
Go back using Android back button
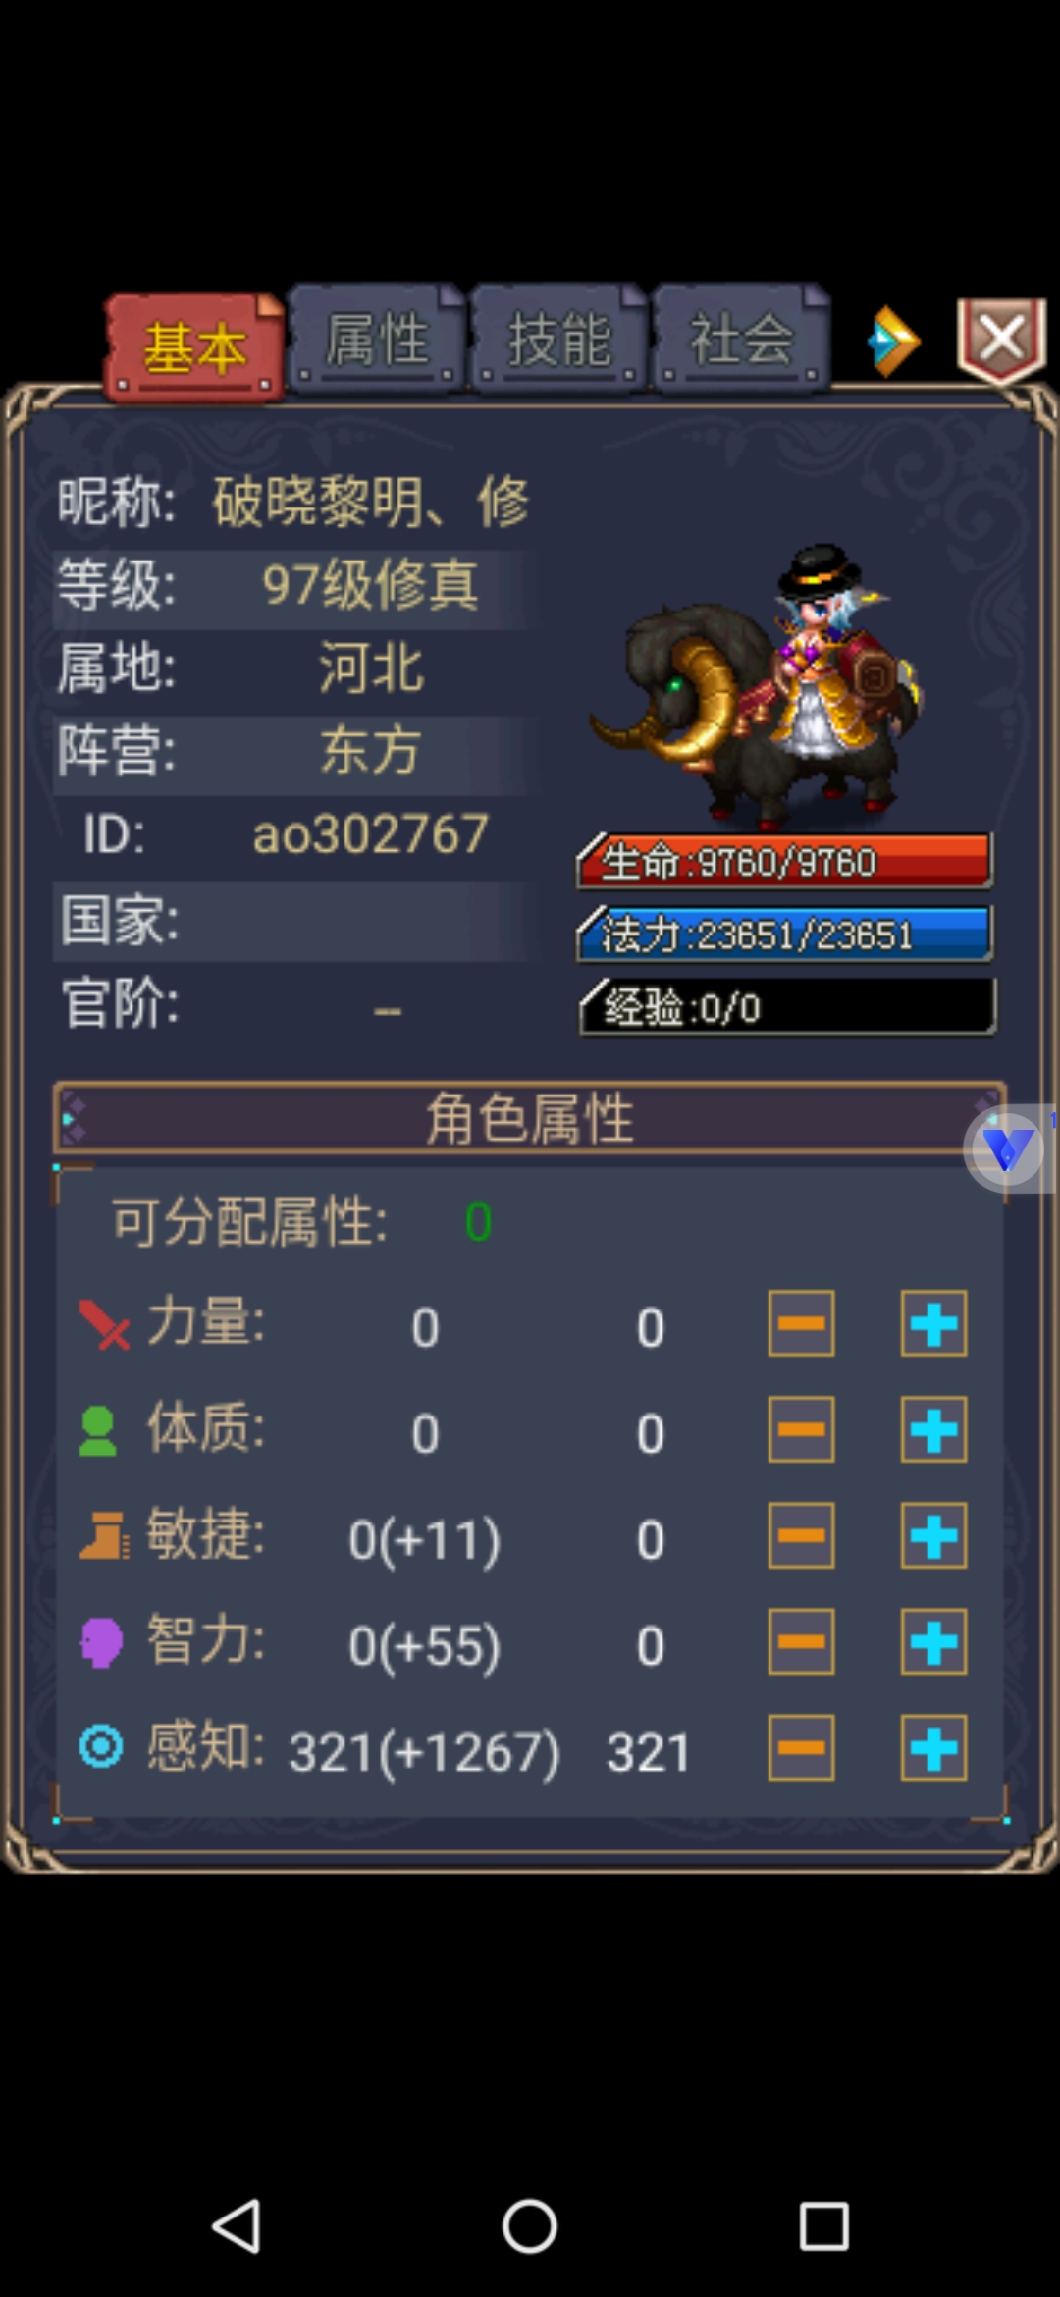[237, 2225]
